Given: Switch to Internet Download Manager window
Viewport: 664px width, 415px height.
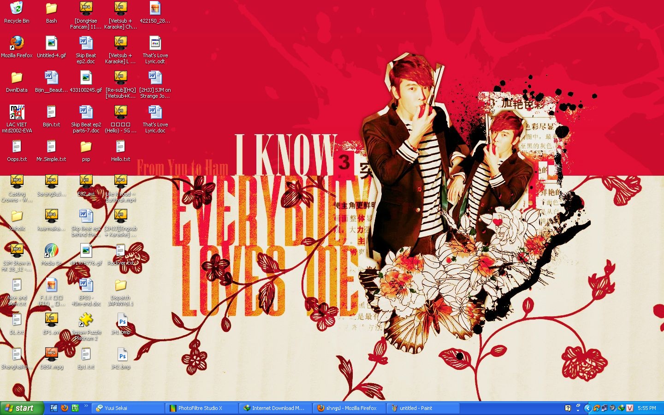Looking at the screenshot, I should [276, 408].
